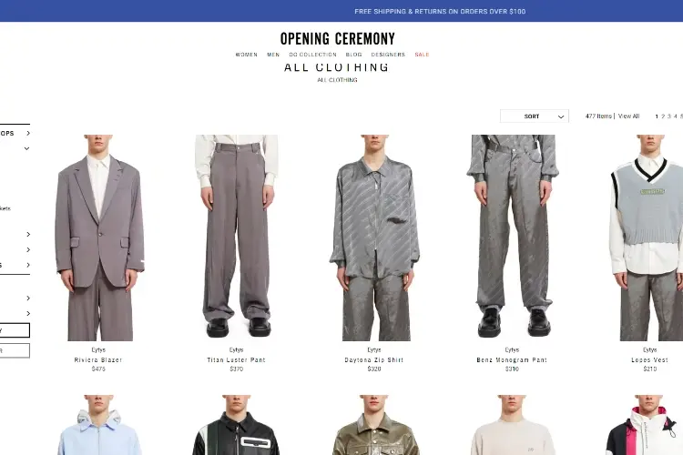Open the Men menu
The height and width of the screenshot is (455, 683).
tap(273, 55)
